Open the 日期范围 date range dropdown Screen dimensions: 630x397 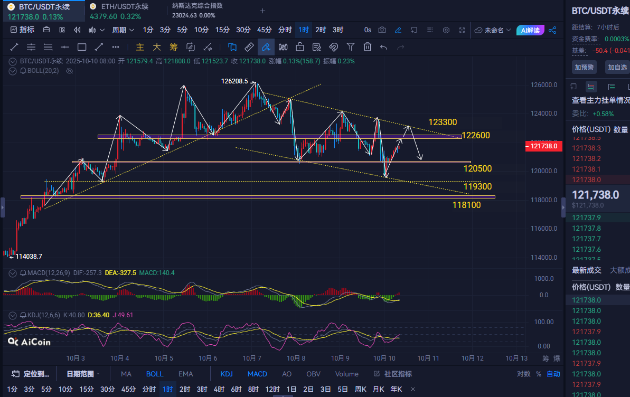(x=83, y=374)
